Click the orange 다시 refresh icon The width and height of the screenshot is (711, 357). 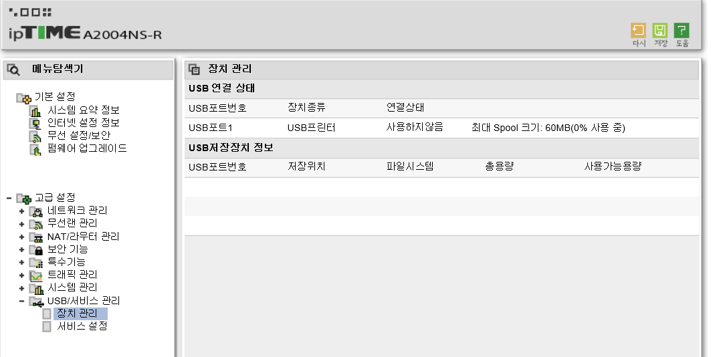[x=638, y=31]
